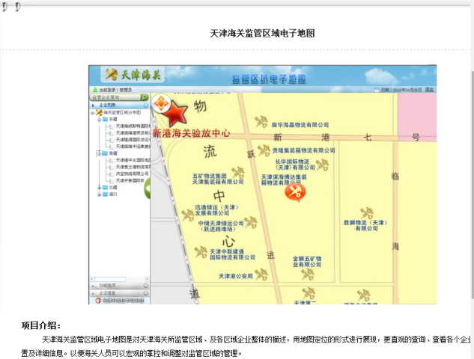Click 迅通储运（天津）发展有限公司 label

point(216,210)
